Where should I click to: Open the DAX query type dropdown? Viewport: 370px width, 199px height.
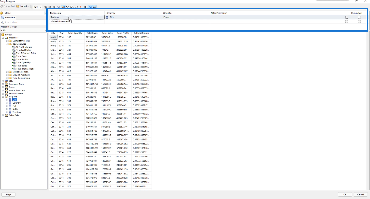click(37, 7)
